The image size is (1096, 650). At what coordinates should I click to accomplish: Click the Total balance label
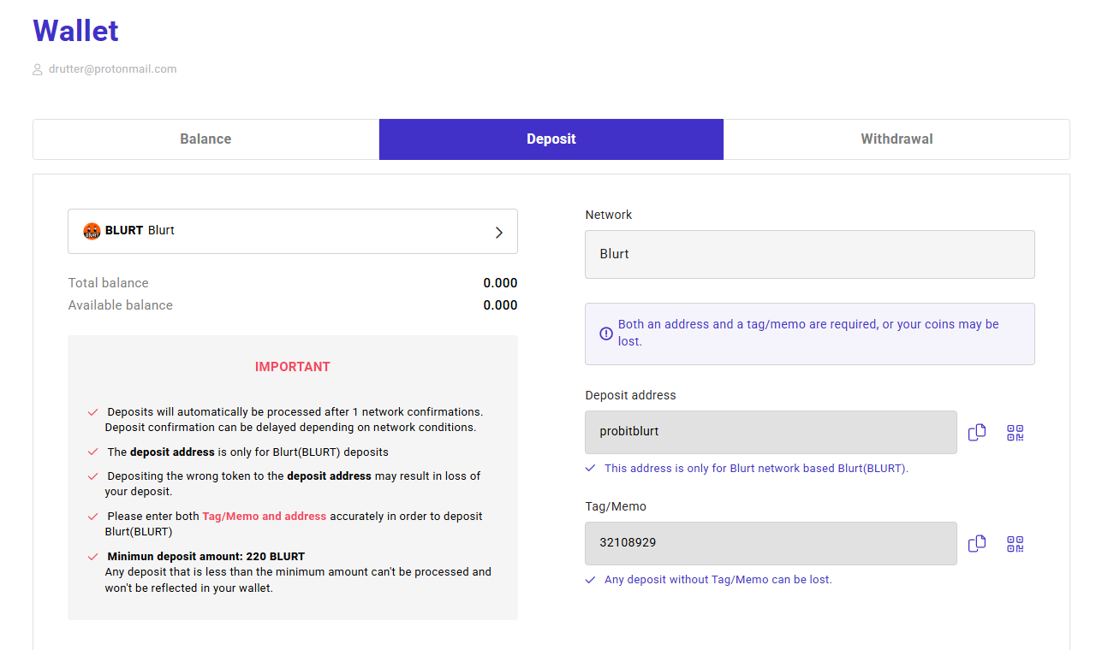pyautogui.click(x=109, y=283)
